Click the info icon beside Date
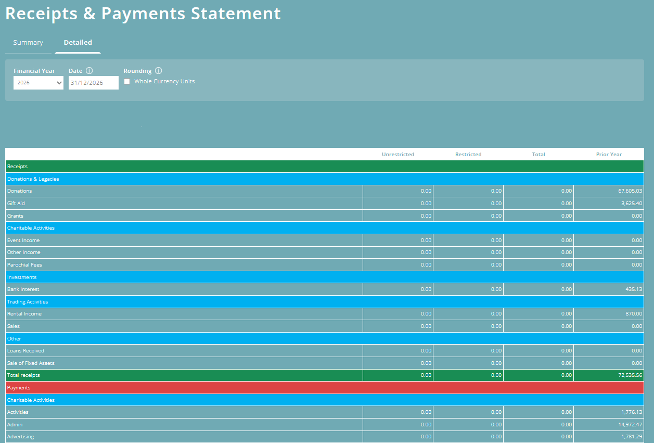The height and width of the screenshot is (443, 654). pos(89,70)
